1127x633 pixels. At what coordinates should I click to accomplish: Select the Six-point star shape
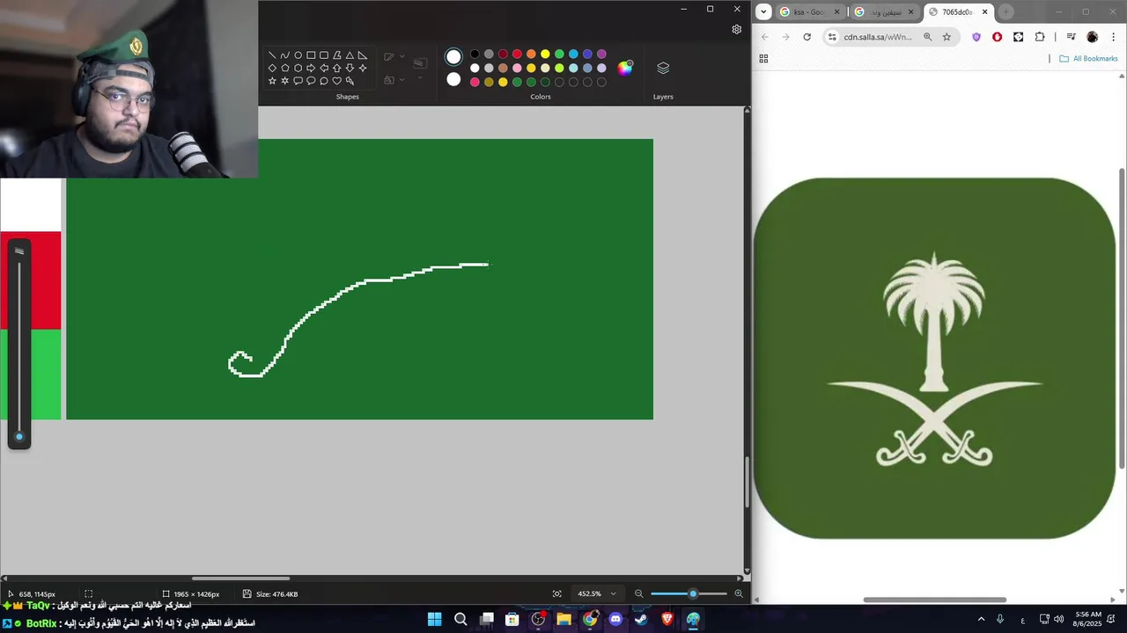coord(285,81)
